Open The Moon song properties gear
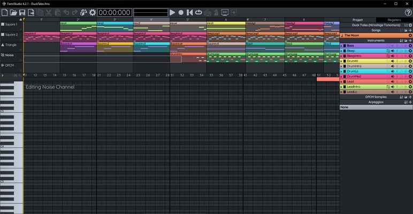The height and width of the screenshot is (214, 413). click(x=410, y=35)
